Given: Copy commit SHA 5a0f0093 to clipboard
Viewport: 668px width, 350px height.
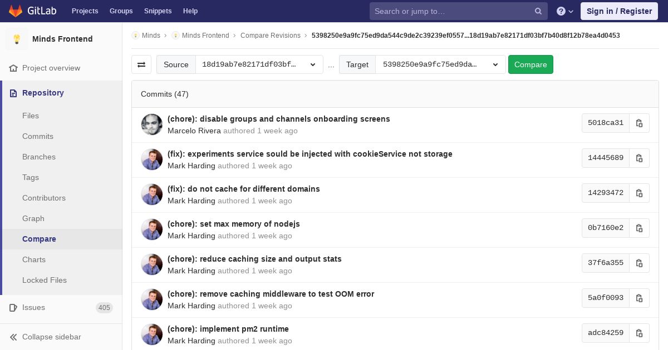Looking at the screenshot, I should pyautogui.click(x=639, y=298).
